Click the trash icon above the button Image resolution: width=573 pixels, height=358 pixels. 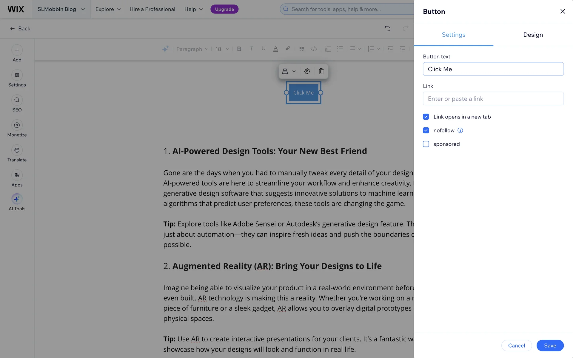(321, 71)
